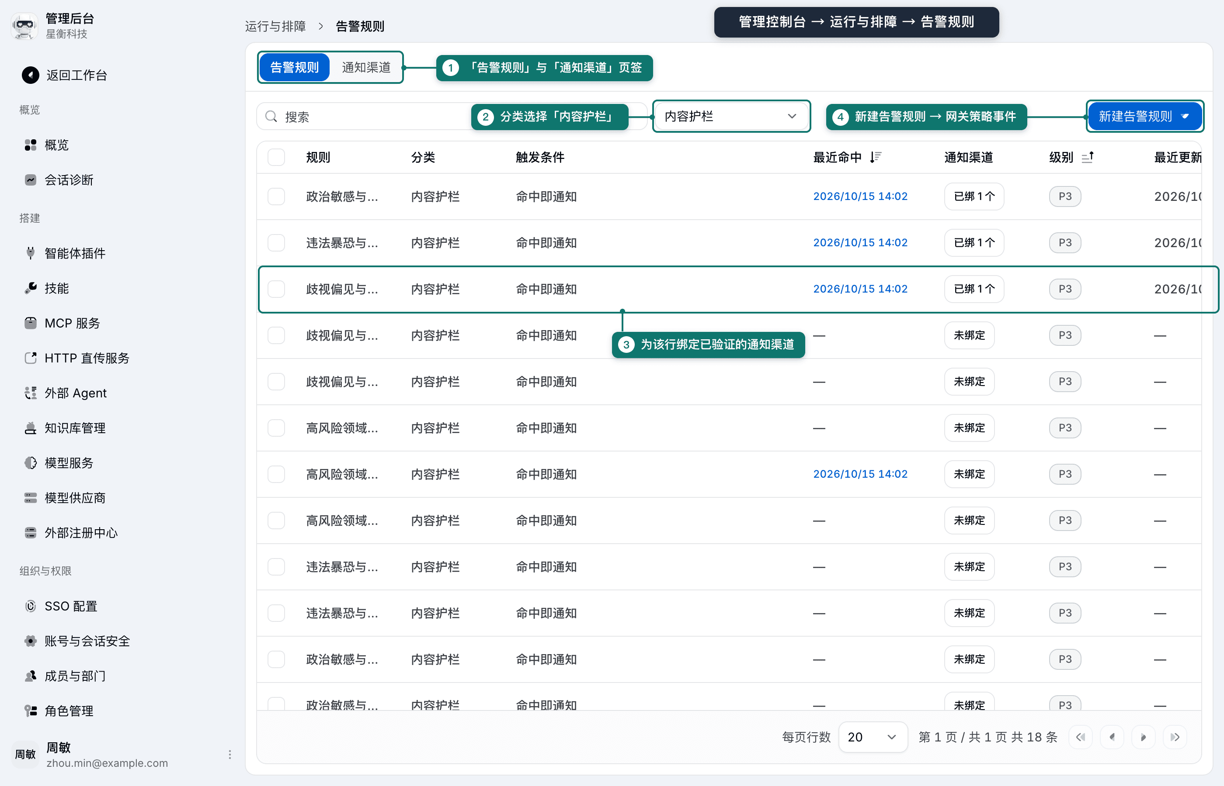1224x786 pixels.
Task: Click 第 1 页 / 共 1 页 共 18 条 text
Action: coord(988,737)
